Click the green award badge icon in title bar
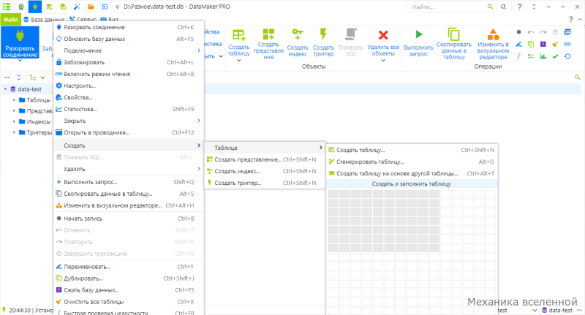 point(21,7)
